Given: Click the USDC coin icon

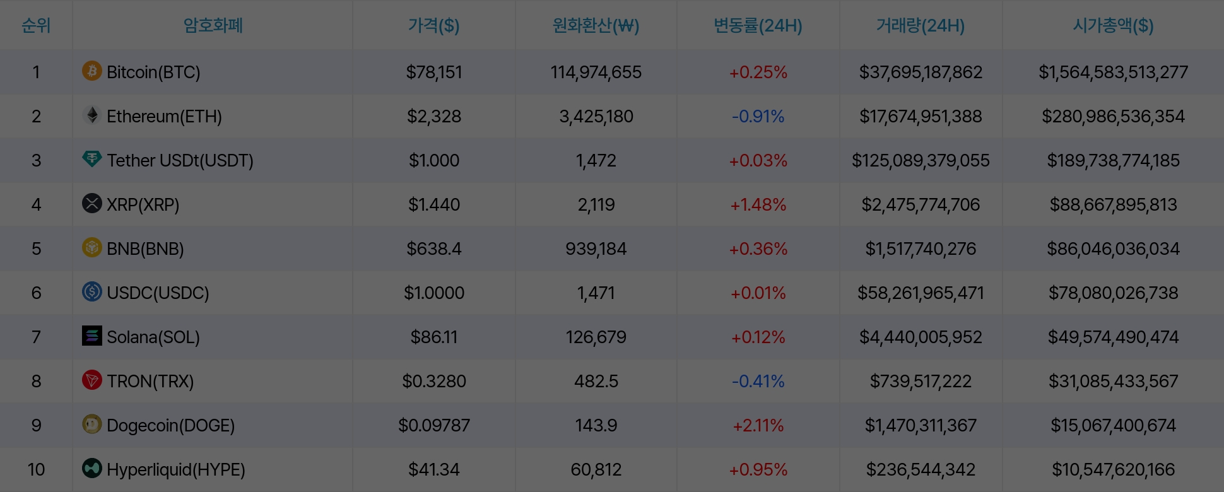Looking at the screenshot, I should pos(92,291).
